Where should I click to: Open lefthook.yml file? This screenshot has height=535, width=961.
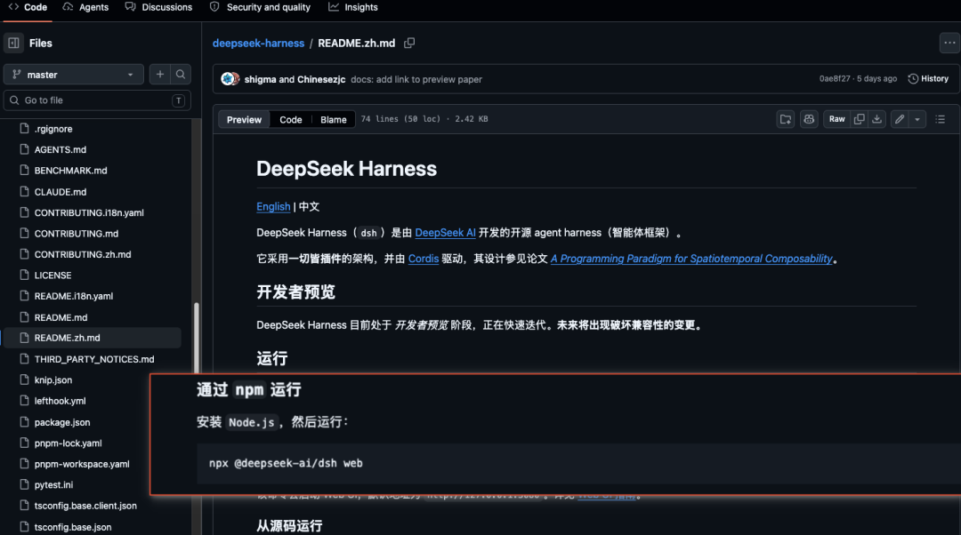[x=60, y=401]
